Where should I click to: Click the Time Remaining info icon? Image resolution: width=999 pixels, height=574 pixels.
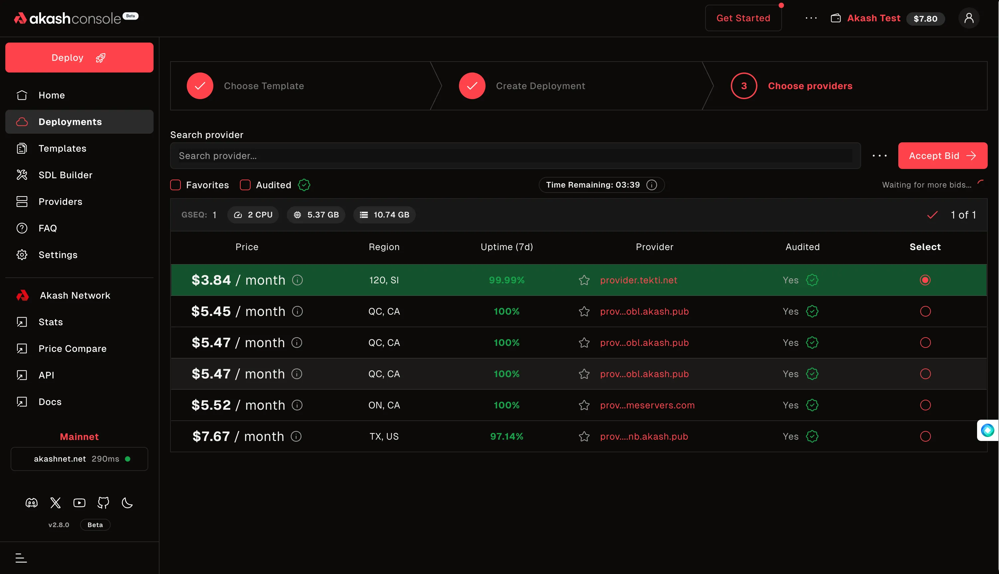click(652, 185)
